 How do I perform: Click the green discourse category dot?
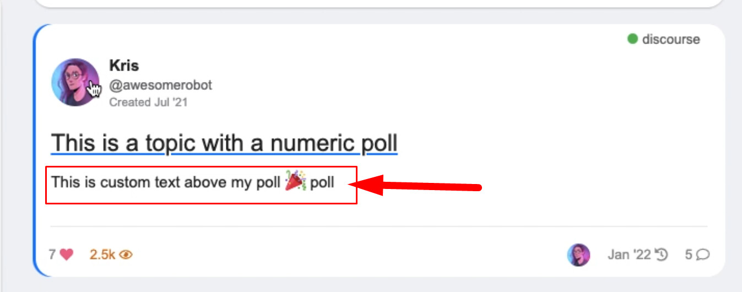coord(633,39)
